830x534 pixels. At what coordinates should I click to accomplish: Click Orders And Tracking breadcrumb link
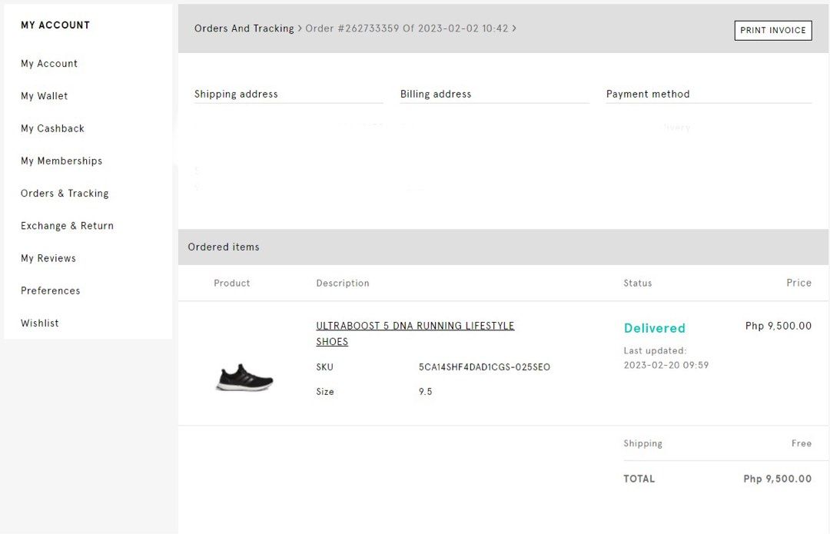(244, 28)
